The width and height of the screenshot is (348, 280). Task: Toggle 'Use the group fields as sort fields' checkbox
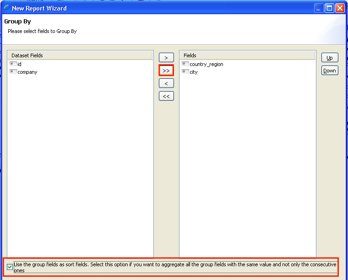pos(10,267)
